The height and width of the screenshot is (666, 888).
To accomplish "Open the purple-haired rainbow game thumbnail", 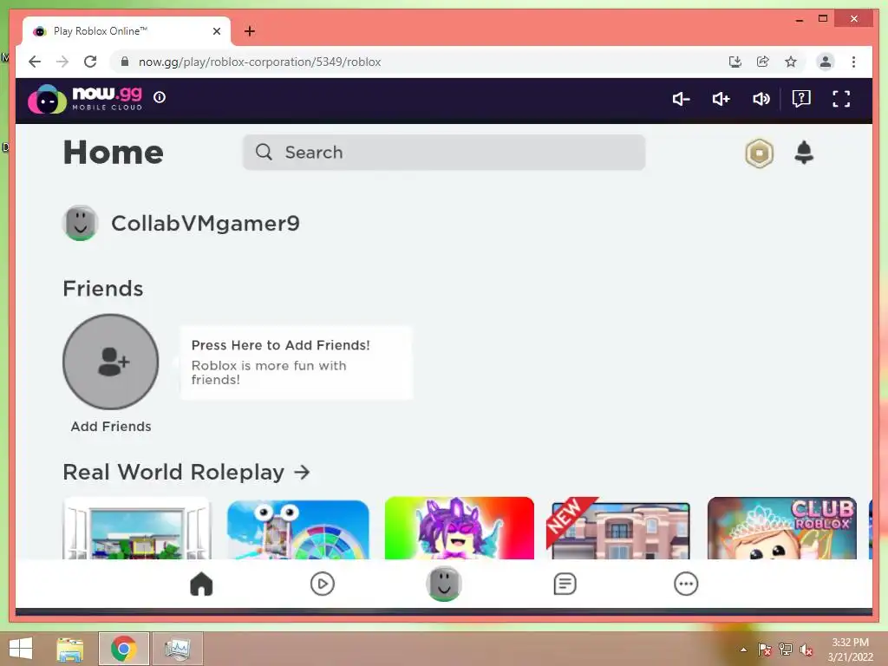I will click(x=460, y=528).
